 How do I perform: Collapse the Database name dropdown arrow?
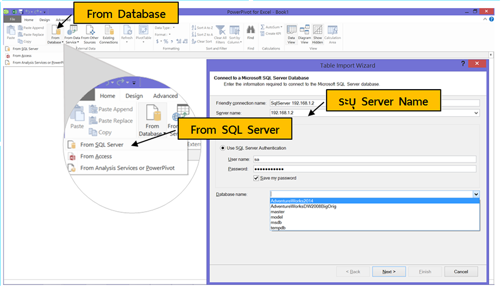476,194
